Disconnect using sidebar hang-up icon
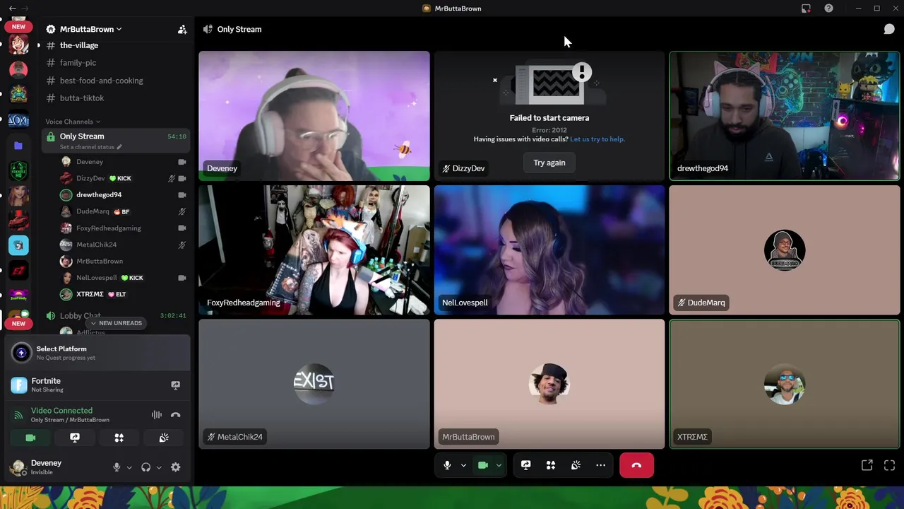The height and width of the screenshot is (509, 904). [175, 415]
